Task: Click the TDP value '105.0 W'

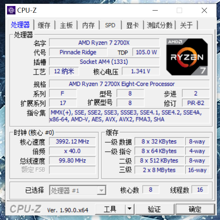Action: (146, 52)
